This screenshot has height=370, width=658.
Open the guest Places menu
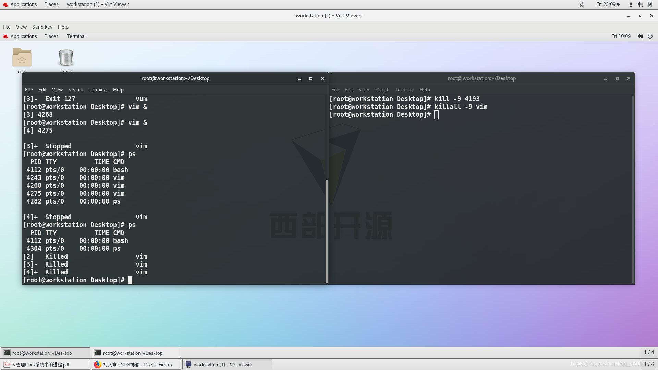[51, 36]
